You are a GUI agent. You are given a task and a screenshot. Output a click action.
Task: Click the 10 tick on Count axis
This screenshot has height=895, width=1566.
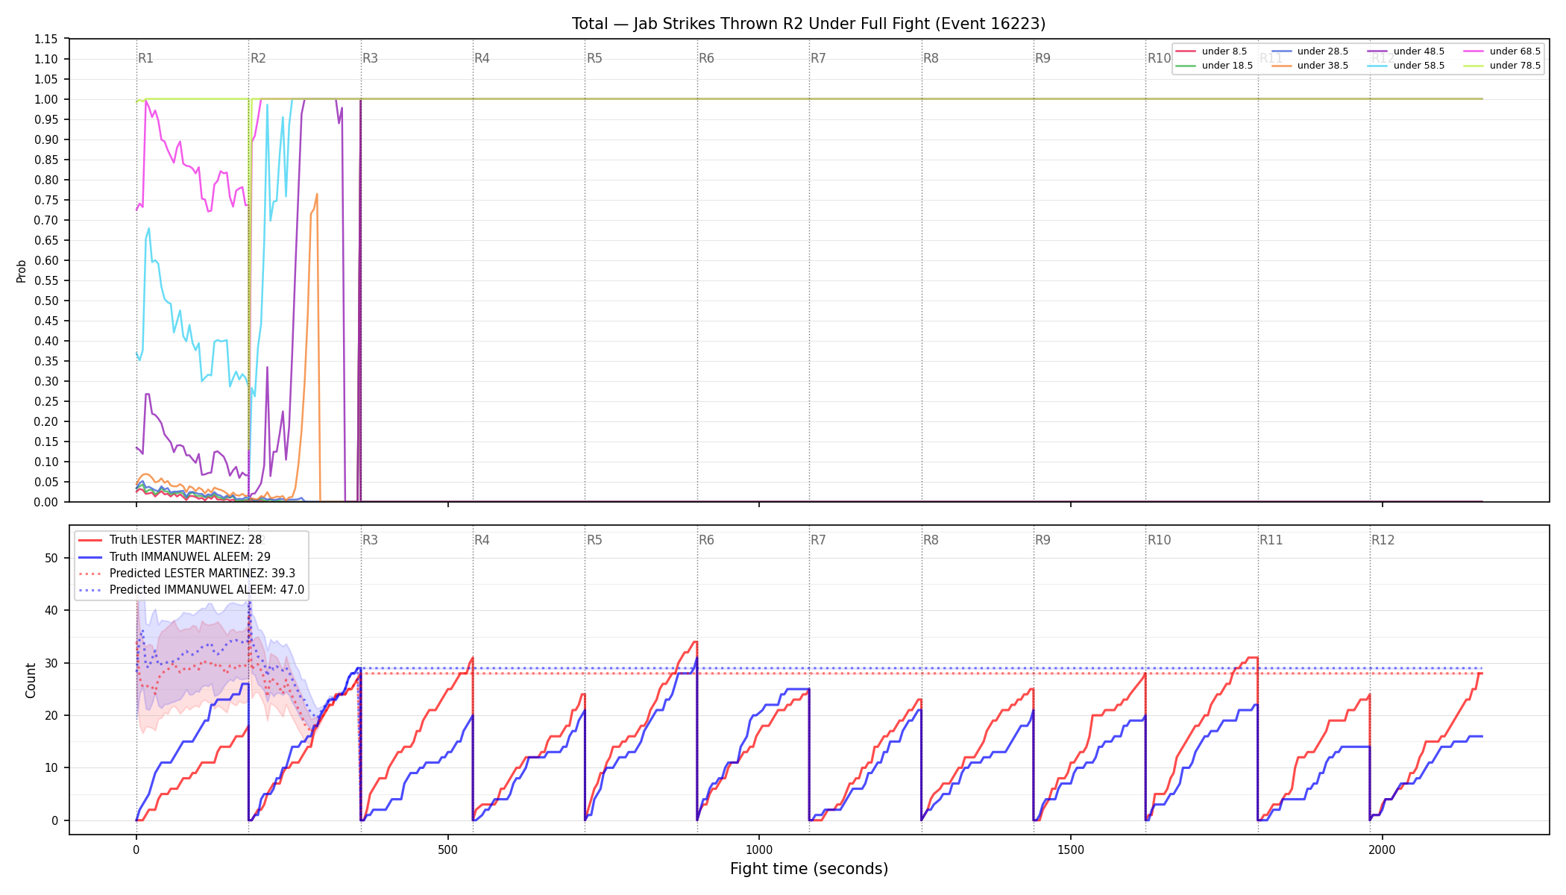(x=51, y=768)
